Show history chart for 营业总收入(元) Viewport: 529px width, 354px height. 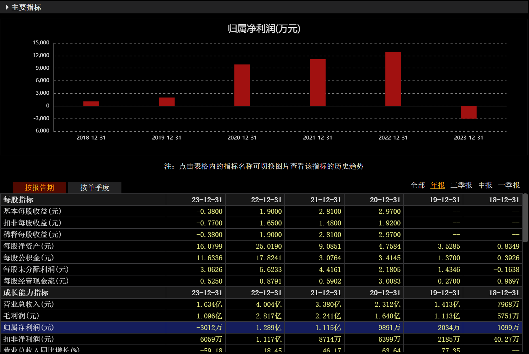(29, 304)
